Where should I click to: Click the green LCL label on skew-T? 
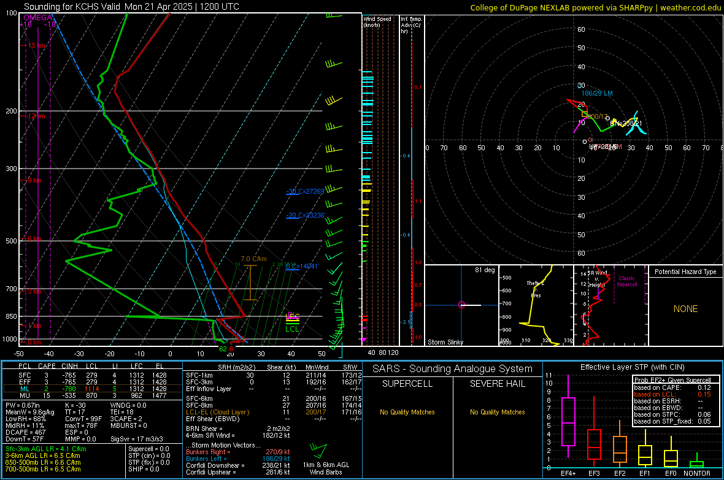292,329
